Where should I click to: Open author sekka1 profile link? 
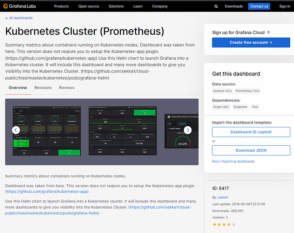(x=223, y=197)
